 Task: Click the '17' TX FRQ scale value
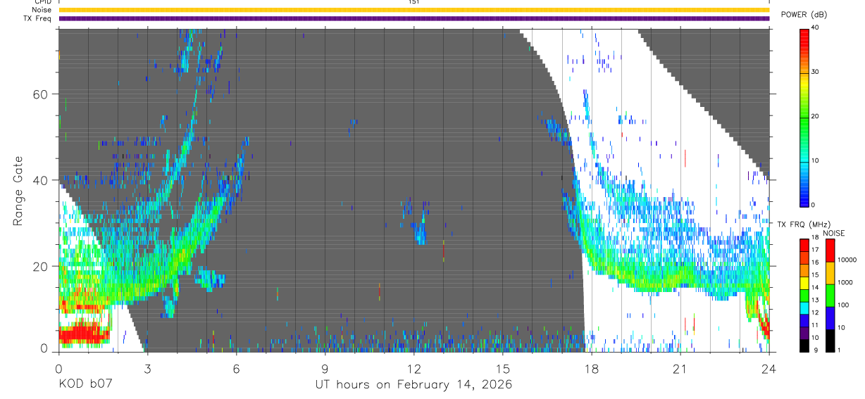[x=815, y=251]
